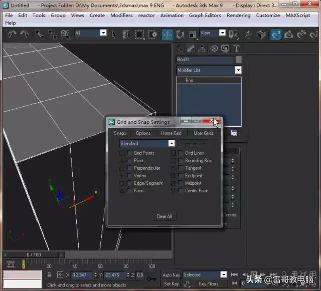The image size is (321, 291).
Task: Click the Set Keys key icon
Action: click(151, 279)
